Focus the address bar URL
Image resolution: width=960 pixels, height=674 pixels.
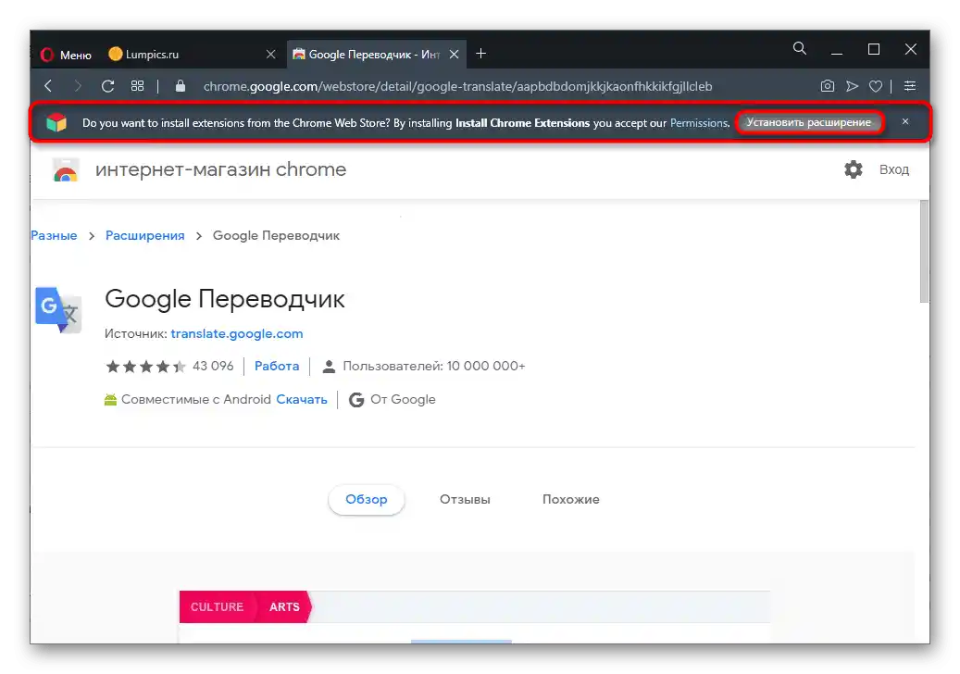click(x=458, y=86)
